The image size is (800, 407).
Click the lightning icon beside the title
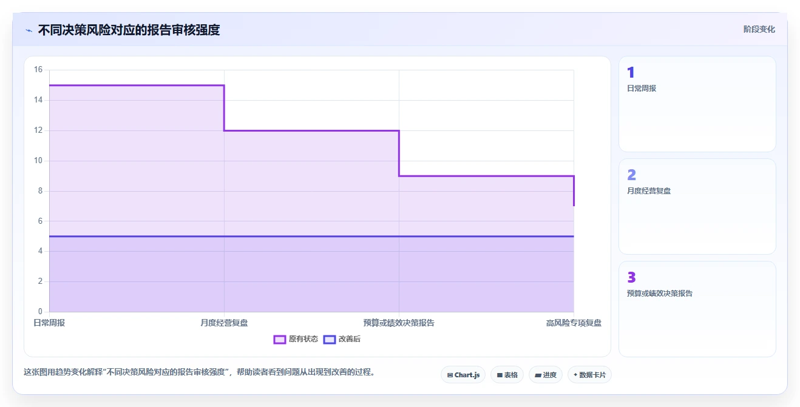click(29, 30)
